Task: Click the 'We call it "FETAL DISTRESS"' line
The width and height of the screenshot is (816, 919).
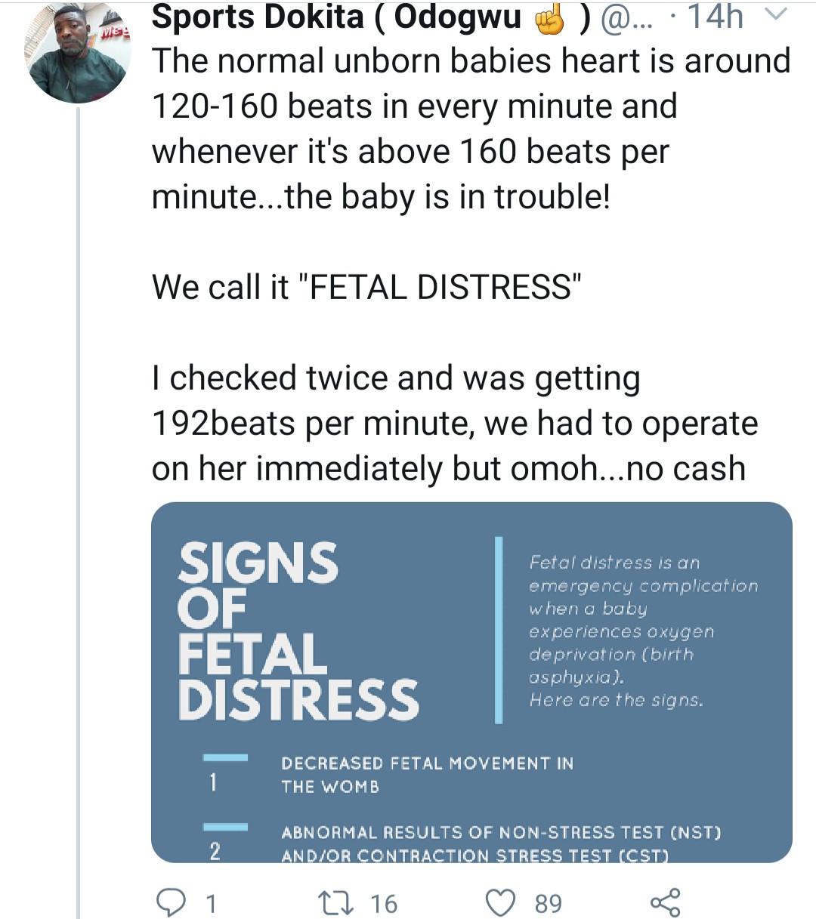Action: pyautogui.click(x=367, y=287)
